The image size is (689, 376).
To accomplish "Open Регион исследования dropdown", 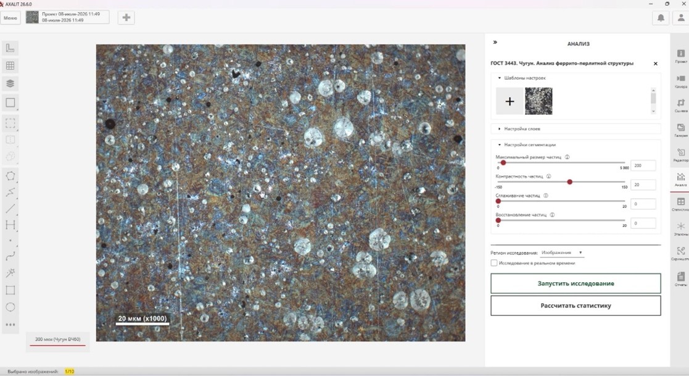I will 561,253.
